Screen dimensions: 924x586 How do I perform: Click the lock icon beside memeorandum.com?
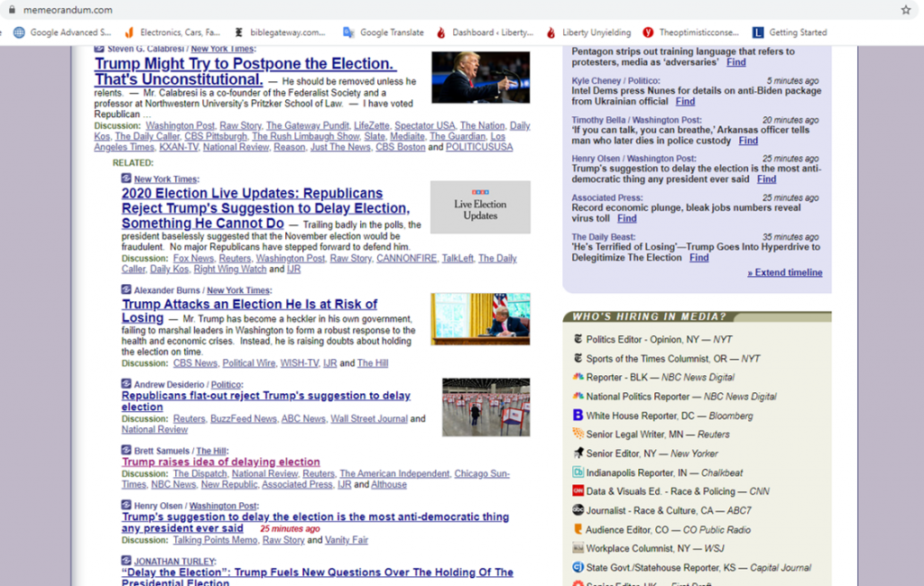click(x=12, y=9)
